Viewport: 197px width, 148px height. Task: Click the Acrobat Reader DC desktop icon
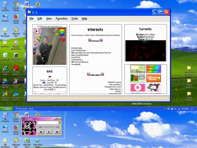pos(16,71)
